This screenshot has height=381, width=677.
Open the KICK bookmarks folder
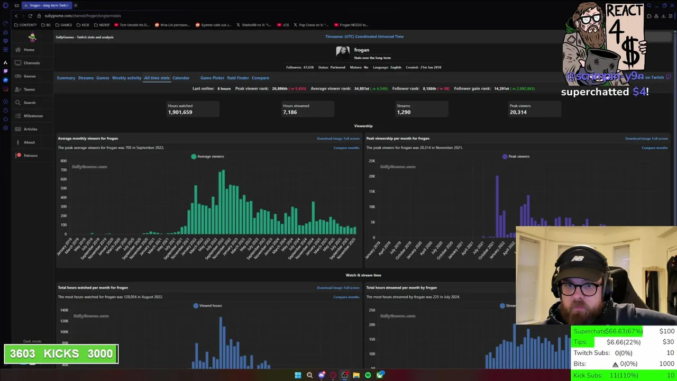click(83, 25)
